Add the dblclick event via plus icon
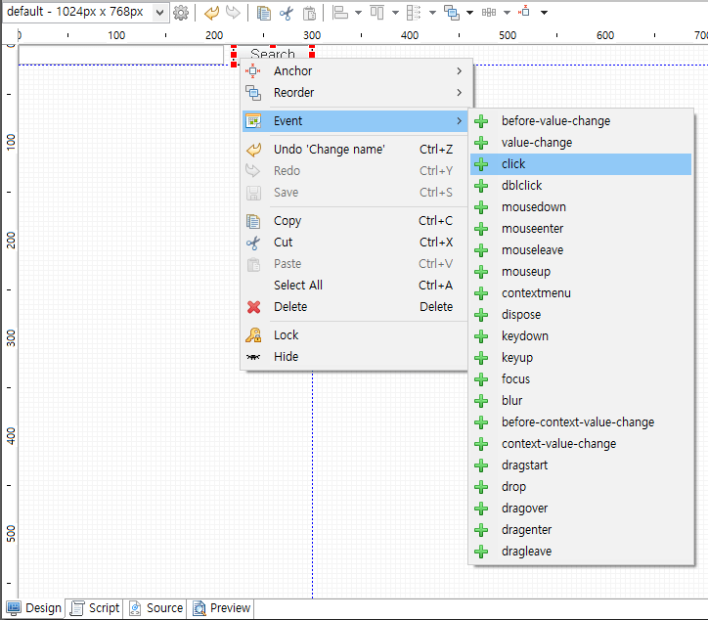 click(x=481, y=186)
